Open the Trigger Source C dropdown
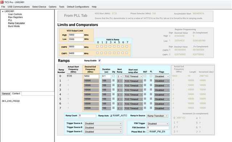Viewport: 232px width, 142px height. pos(103,132)
